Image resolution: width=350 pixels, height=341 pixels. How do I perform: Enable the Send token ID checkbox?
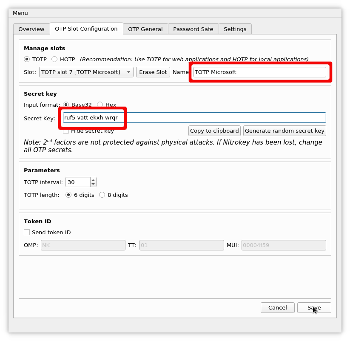pyautogui.click(x=27, y=233)
